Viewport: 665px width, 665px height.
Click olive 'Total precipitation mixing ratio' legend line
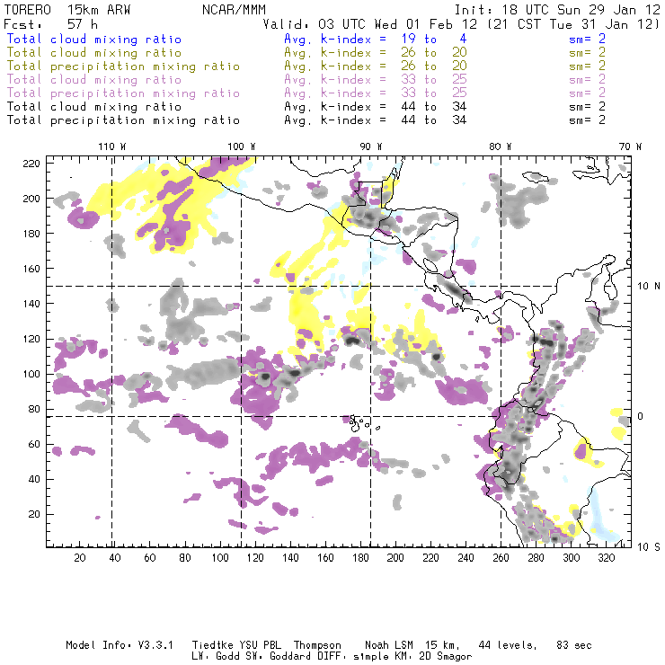(123, 66)
